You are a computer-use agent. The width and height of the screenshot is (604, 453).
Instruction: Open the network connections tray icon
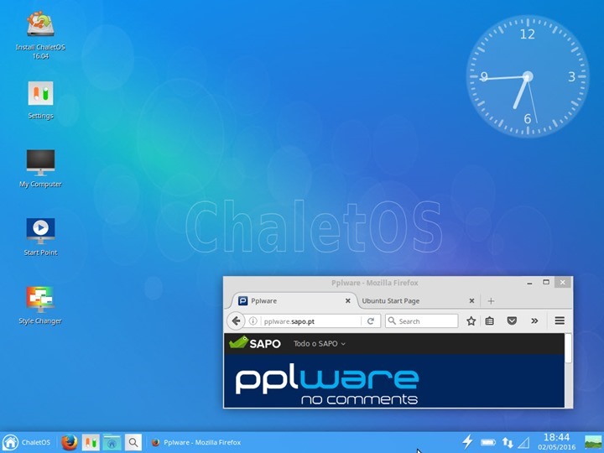[x=508, y=443]
